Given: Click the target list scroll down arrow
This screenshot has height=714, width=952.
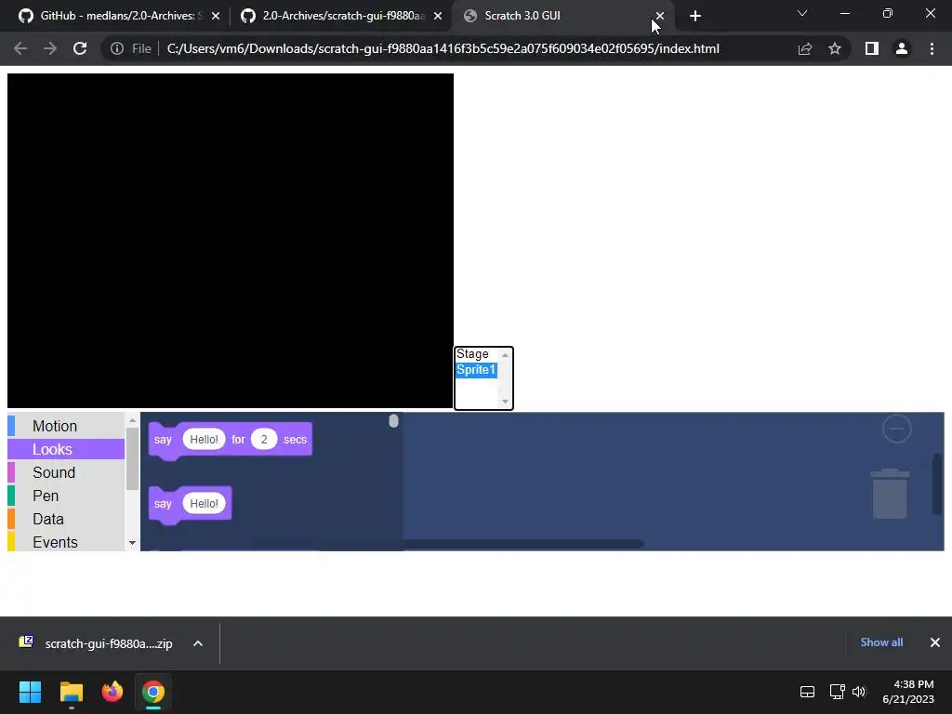Looking at the screenshot, I should tap(505, 402).
